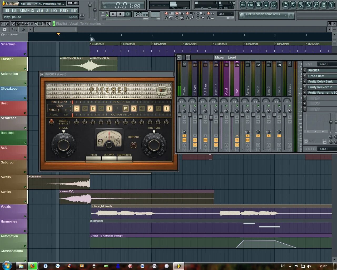Save new version with plus disk icon
The image size is (337, 270).
pyautogui.click(x=293, y=4)
